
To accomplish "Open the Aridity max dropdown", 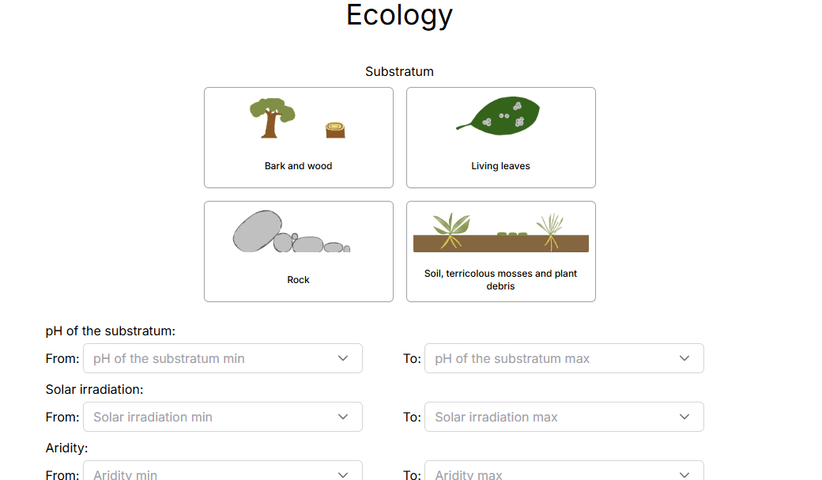I will 553,473.
